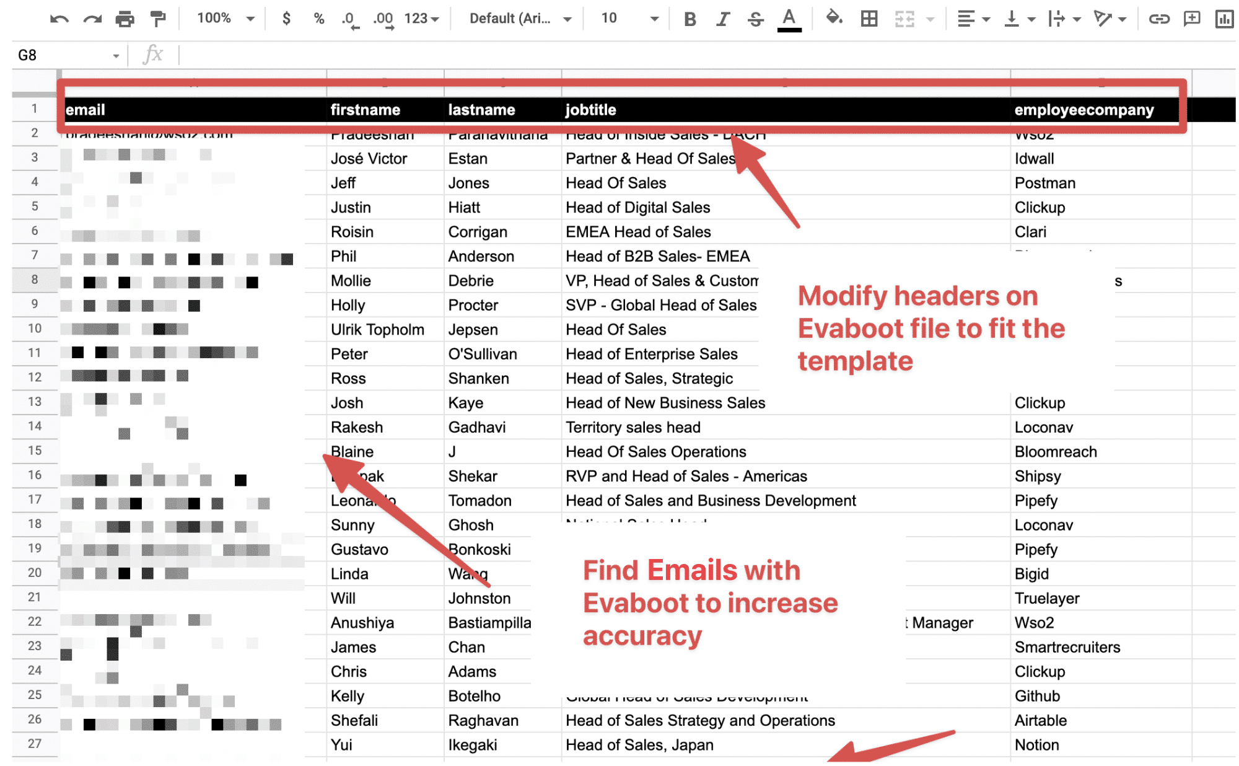Click the formula bar input

pos(706,55)
